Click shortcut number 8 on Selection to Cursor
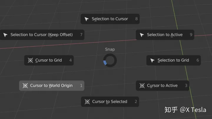The height and width of the screenshot is (119, 212). 136,19
